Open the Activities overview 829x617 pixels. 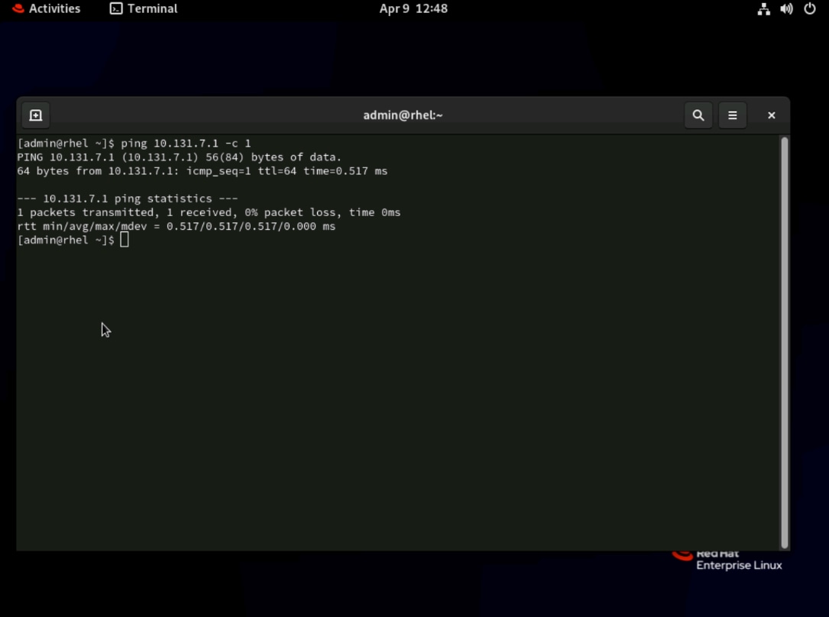[46, 8]
